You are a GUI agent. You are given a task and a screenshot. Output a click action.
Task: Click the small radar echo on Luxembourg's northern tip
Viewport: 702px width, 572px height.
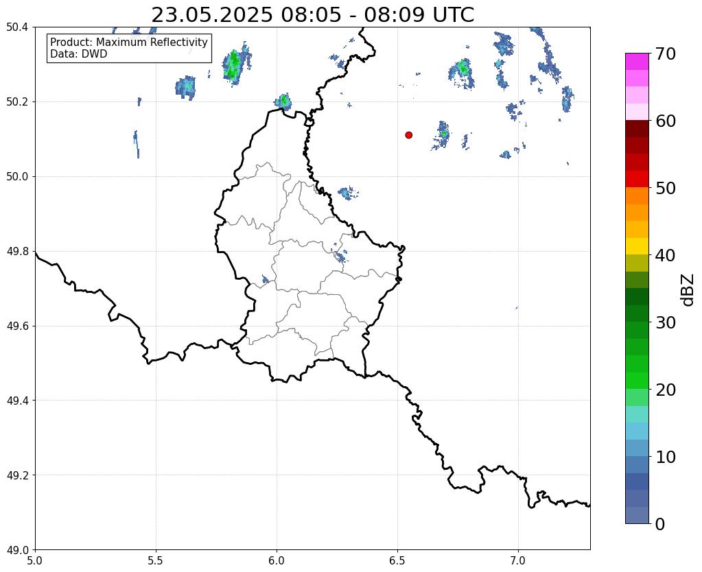(283, 102)
